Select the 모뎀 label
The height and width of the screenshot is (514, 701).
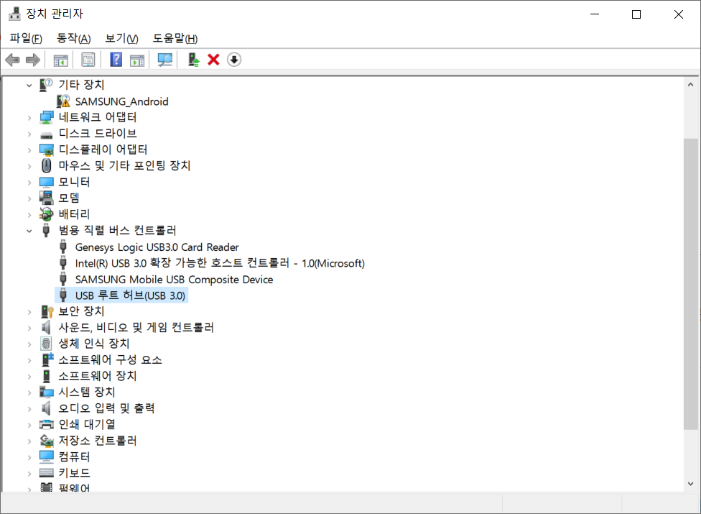[x=69, y=198]
